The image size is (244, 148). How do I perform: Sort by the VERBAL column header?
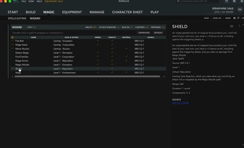(98, 37)
